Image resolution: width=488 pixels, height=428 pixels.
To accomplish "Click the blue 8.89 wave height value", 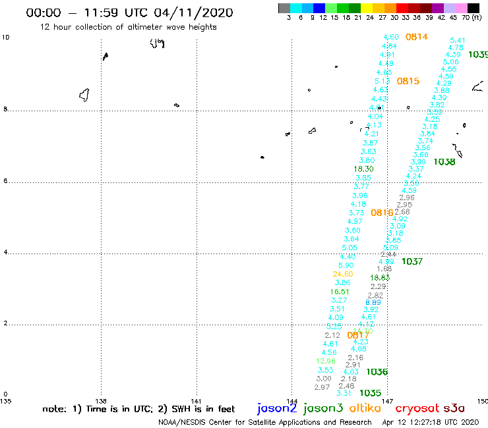I will point(373,302).
